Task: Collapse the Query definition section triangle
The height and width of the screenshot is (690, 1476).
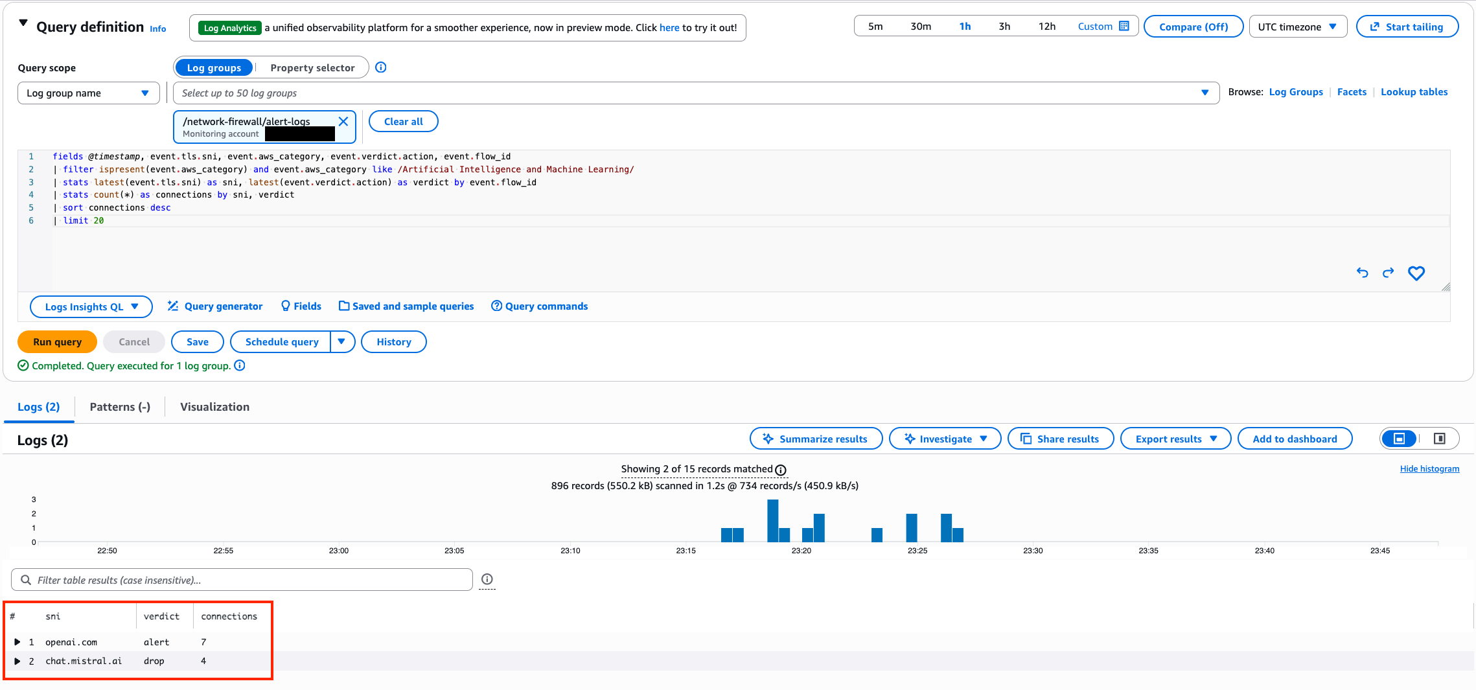Action: tap(23, 23)
